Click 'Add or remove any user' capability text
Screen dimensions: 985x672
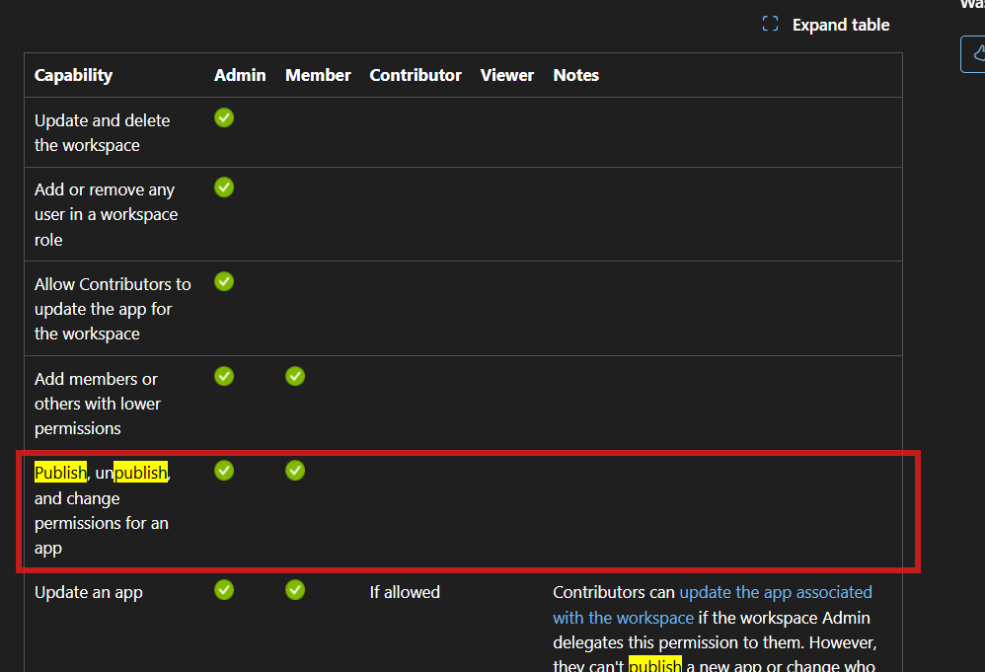[x=107, y=214]
